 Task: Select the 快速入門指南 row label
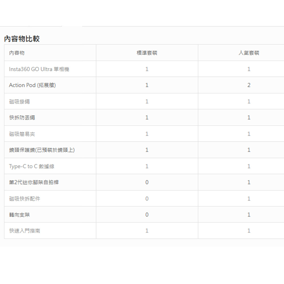click(x=25, y=231)
